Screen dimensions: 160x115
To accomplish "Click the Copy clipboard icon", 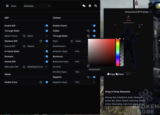I will point(108,74).
